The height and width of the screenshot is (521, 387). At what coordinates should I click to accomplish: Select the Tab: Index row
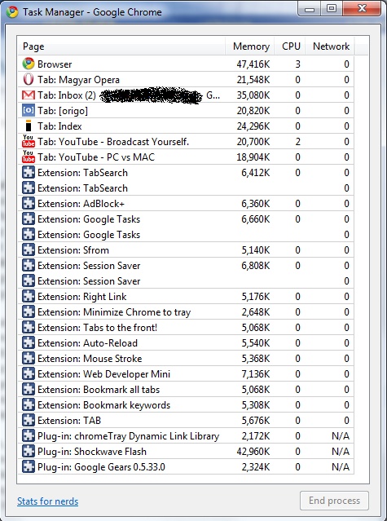[x=186, y=126]
